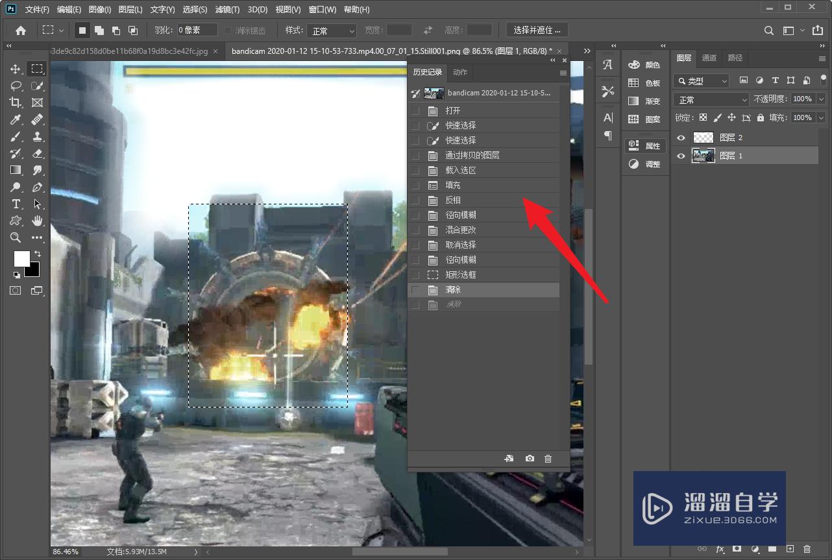Select the Spot Healing Brush tool
Image resolution: width=832 pixels, height=560 pixels.
[38, 119]
